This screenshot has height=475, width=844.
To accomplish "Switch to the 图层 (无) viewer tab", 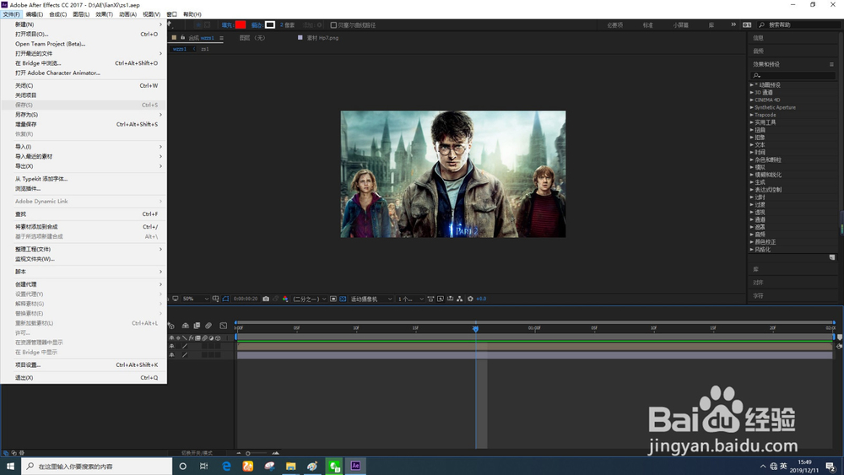I will coord(252,38).
